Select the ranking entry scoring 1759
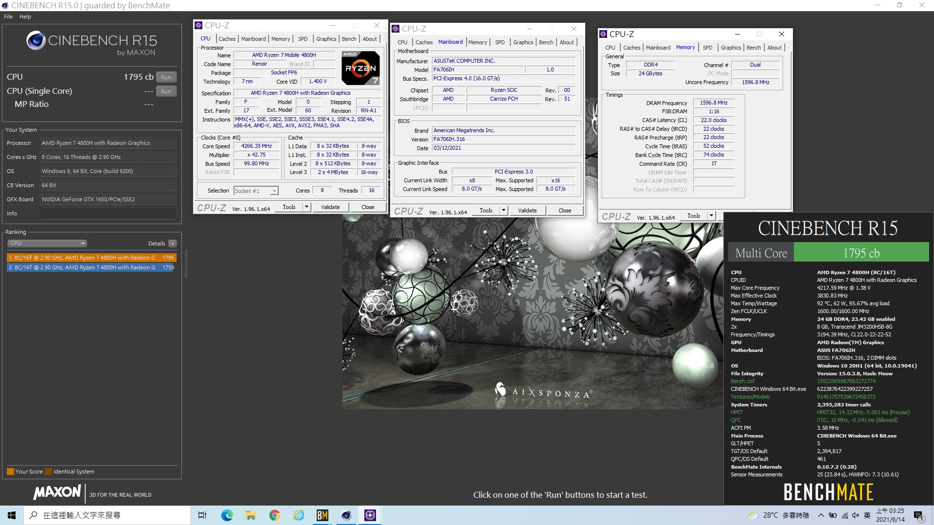Image resolution: width=934 pixels, height=525 pixels. (91, 267)
